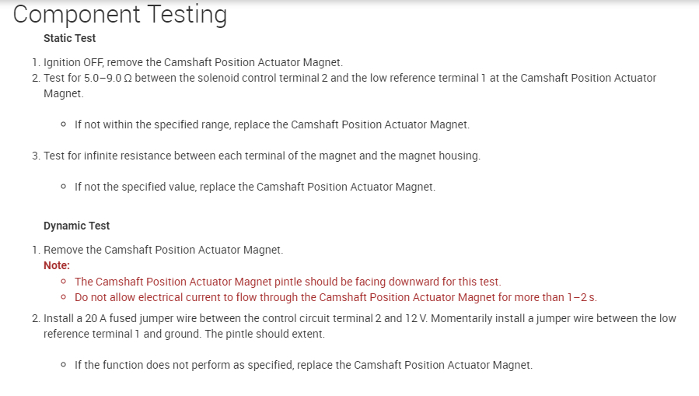Click the red Note: label

click(x=57, y=265)
